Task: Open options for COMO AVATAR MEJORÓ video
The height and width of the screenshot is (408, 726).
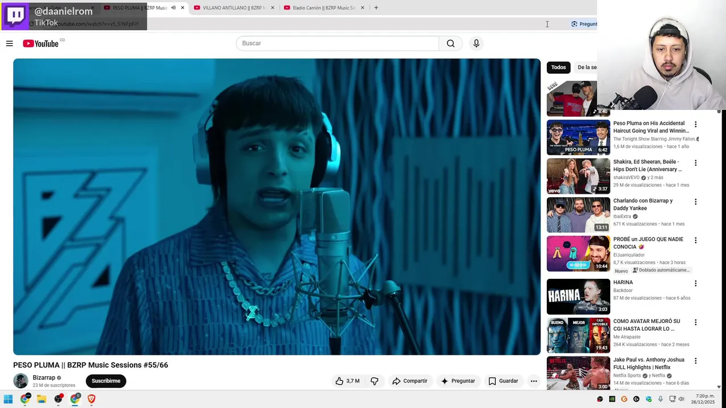Action: point(695,322)
